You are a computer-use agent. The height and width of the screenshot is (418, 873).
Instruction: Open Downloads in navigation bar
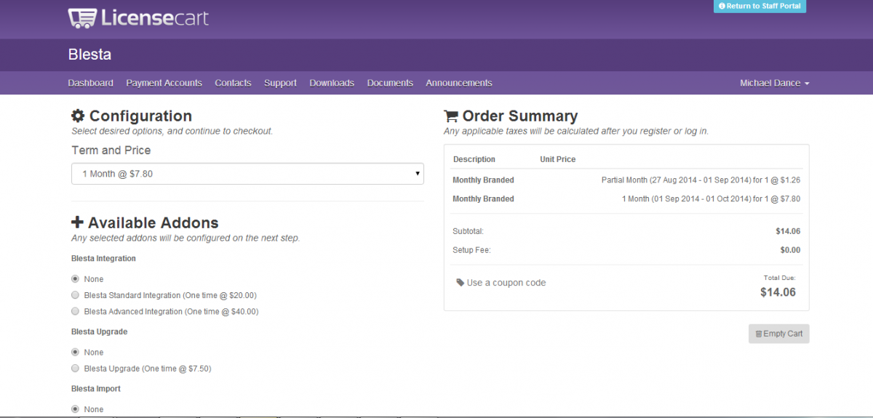(332, 83)
